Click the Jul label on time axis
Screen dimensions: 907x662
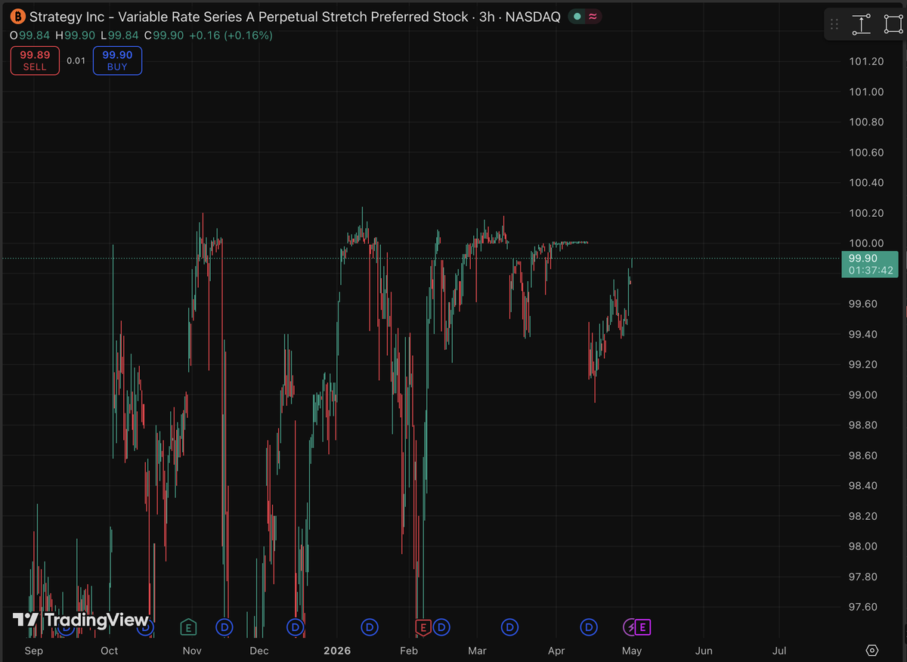[x=779, y=651]
